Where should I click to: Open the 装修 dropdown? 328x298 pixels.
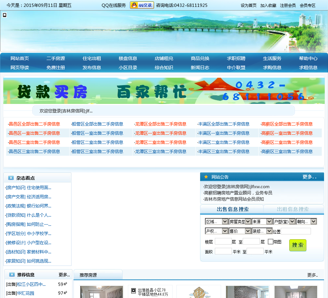262,231
